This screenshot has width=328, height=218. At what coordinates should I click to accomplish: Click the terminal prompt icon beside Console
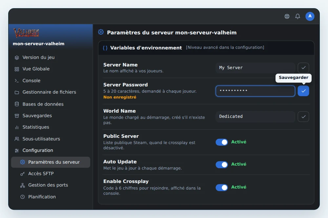tap(17, 81)
